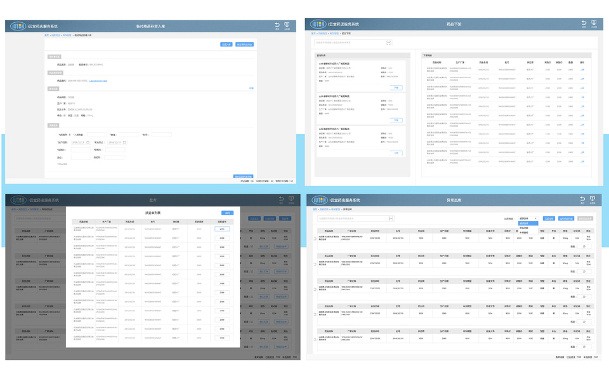Viewport: 609px width, 381px height.
Task: Click monitor icon in 药品下架 header
Action: pyautogui.click(x=594, y=23)
